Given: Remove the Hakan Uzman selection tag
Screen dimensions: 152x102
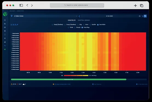Looking at the screenshot, I should click(x=15, y=16).
